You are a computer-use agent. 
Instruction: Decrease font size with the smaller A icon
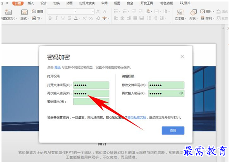[105, 11]
